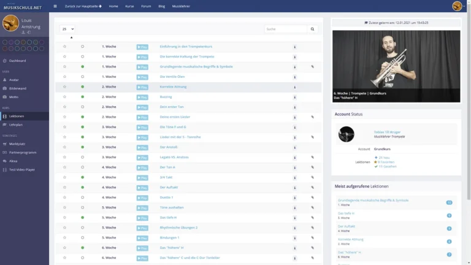This screenshot has height=265, width=471.
Task: Toggle green status dot of 'Der Anstoß'
Action: [83, 147]
